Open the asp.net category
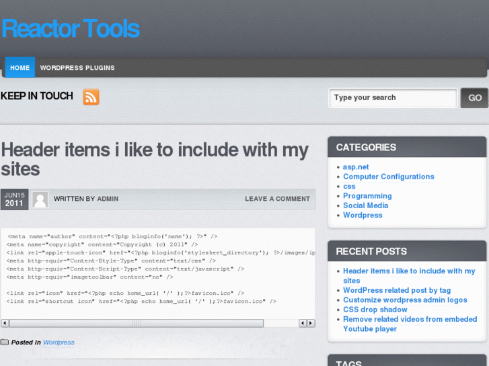Viewport: 489px width, 366px height. (356, 167)
